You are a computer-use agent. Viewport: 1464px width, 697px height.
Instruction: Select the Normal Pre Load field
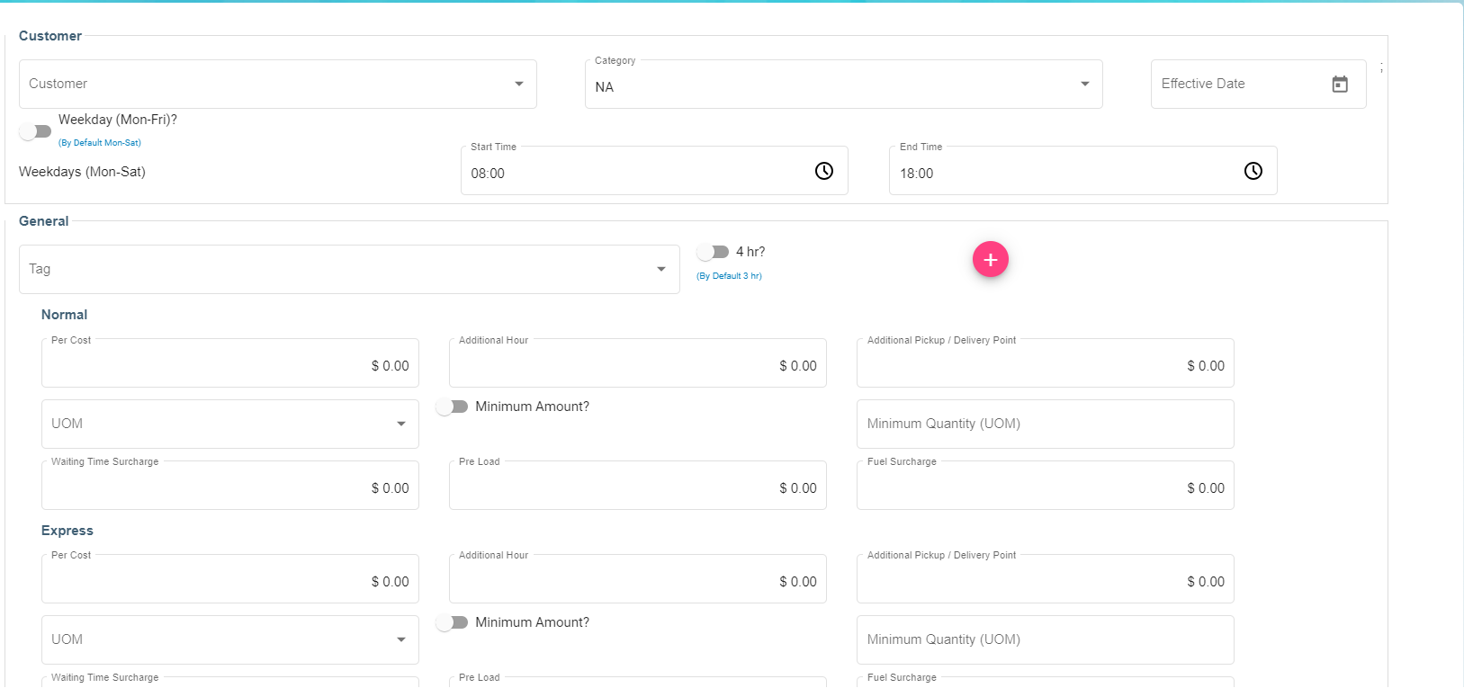(637, 487)
